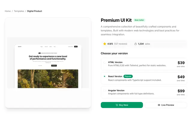
Task: Click the eye icon on Live Preview
Action: (x=159, y=105)
